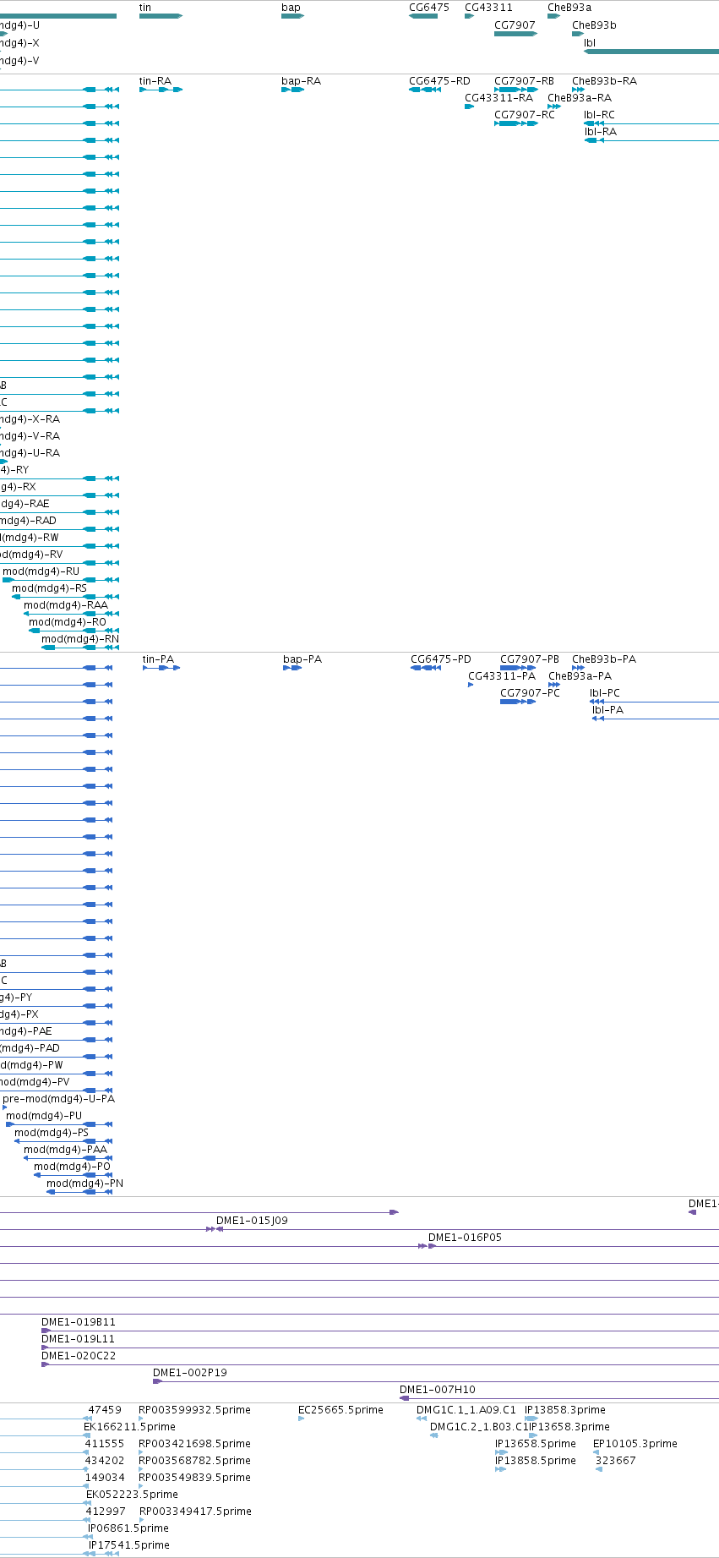Click the EK166211.5prime EST label
719x1558 pixels.
point(129,1427)
